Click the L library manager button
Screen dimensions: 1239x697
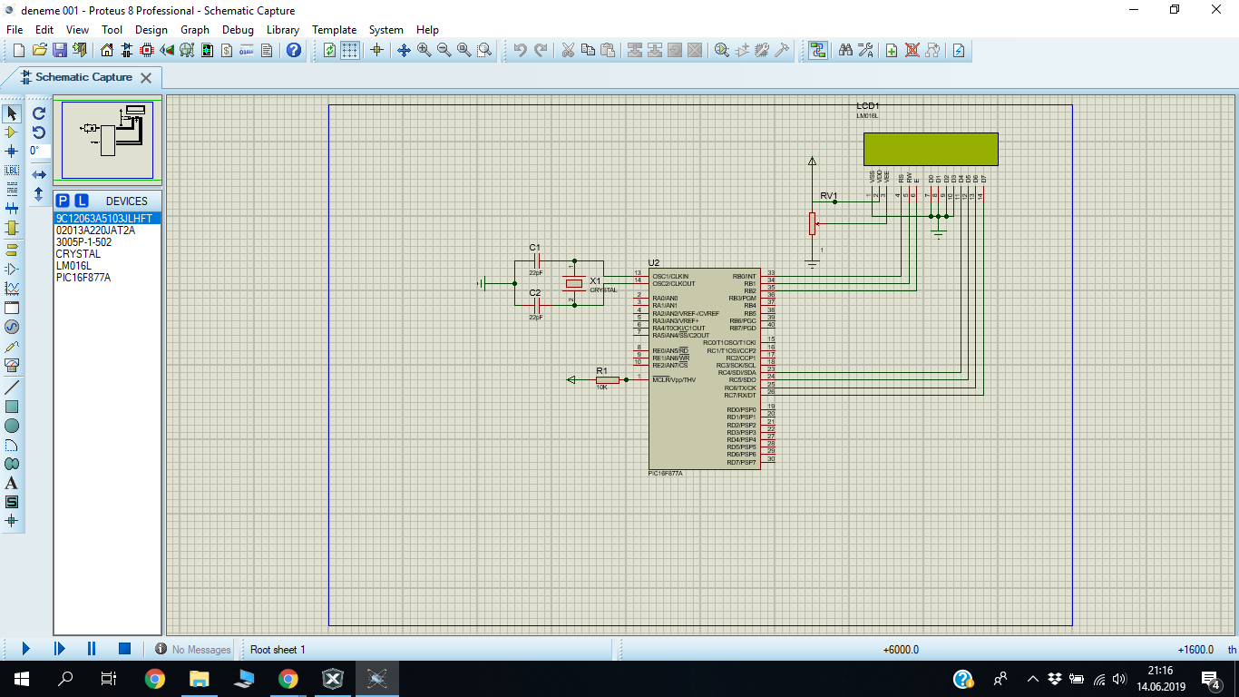pos(81,201)
